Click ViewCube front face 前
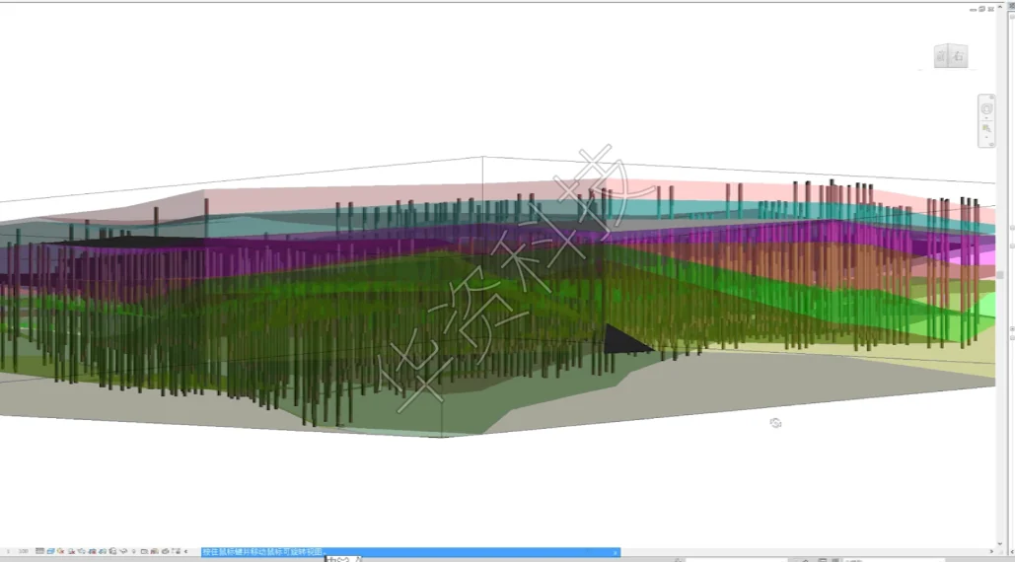Screen dimensions: 1015x562 [x=940, y=56]
